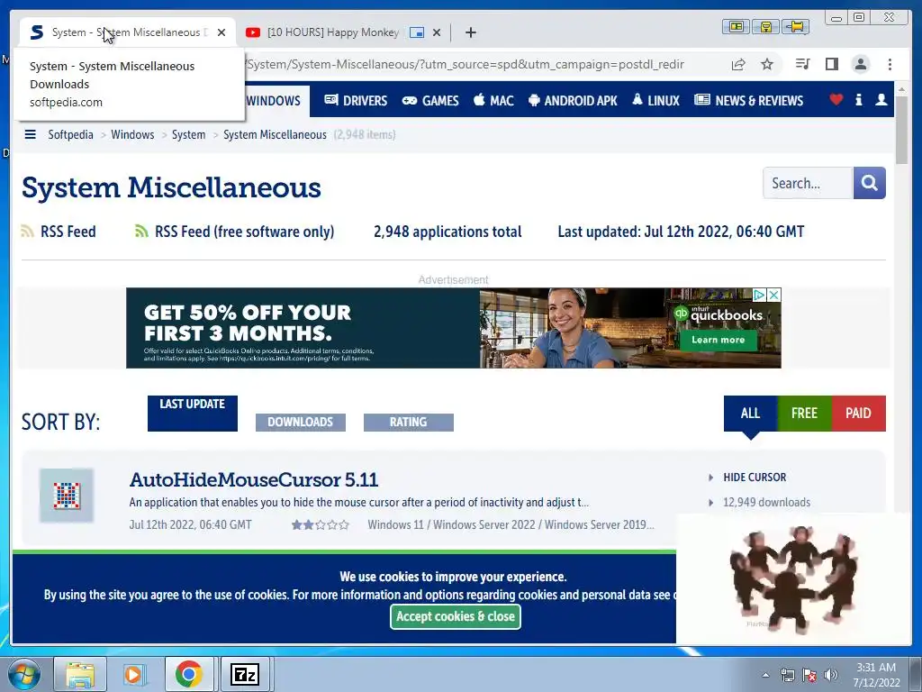Click the red heart favorites icon
The height and width of the screenshot is (692, 922).
coord(836,99)
